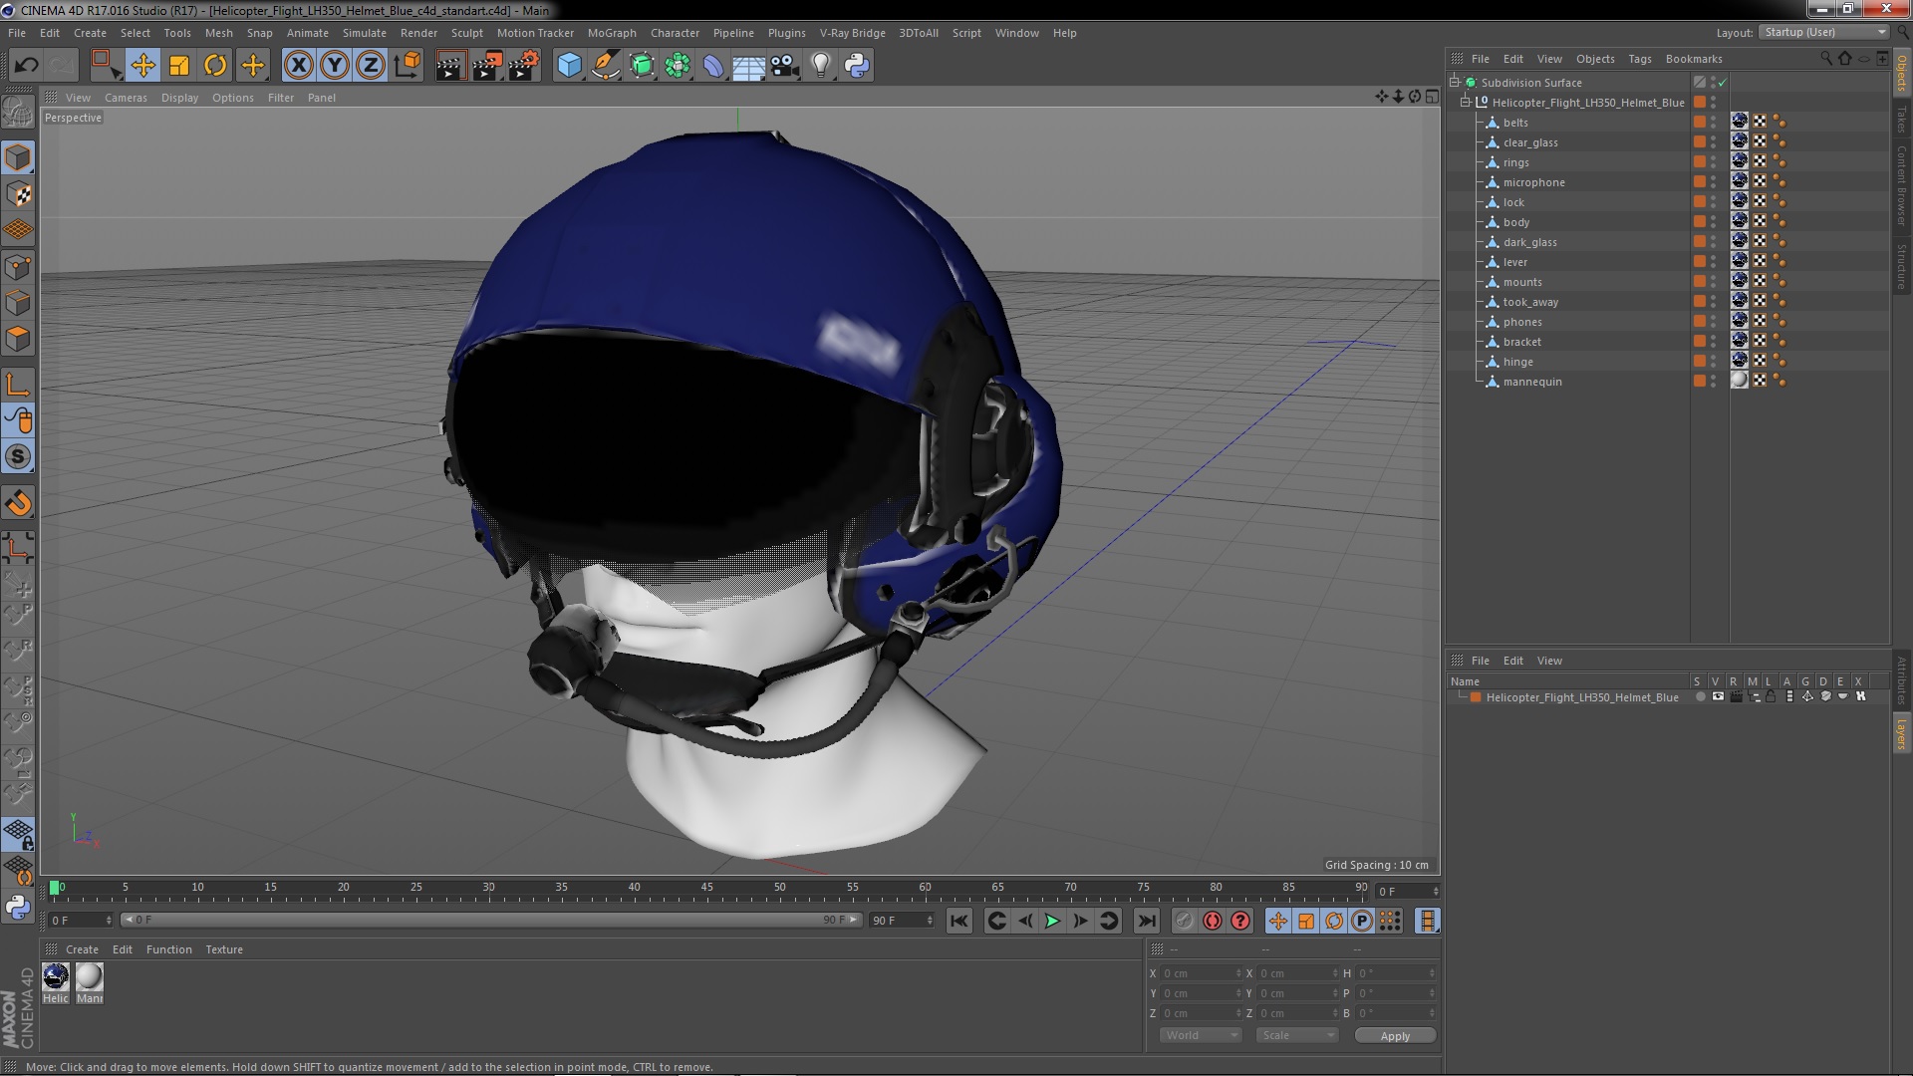Open the V-Ray Bridge menu

coord(852,33)
